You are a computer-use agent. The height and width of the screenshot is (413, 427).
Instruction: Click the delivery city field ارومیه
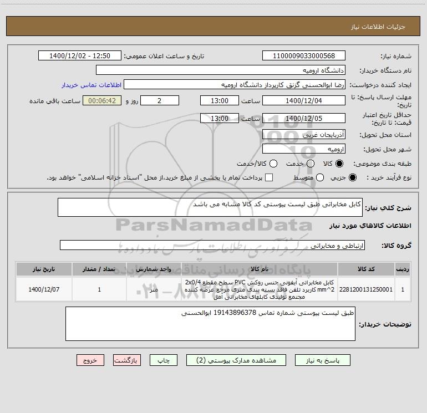[304, 149]
